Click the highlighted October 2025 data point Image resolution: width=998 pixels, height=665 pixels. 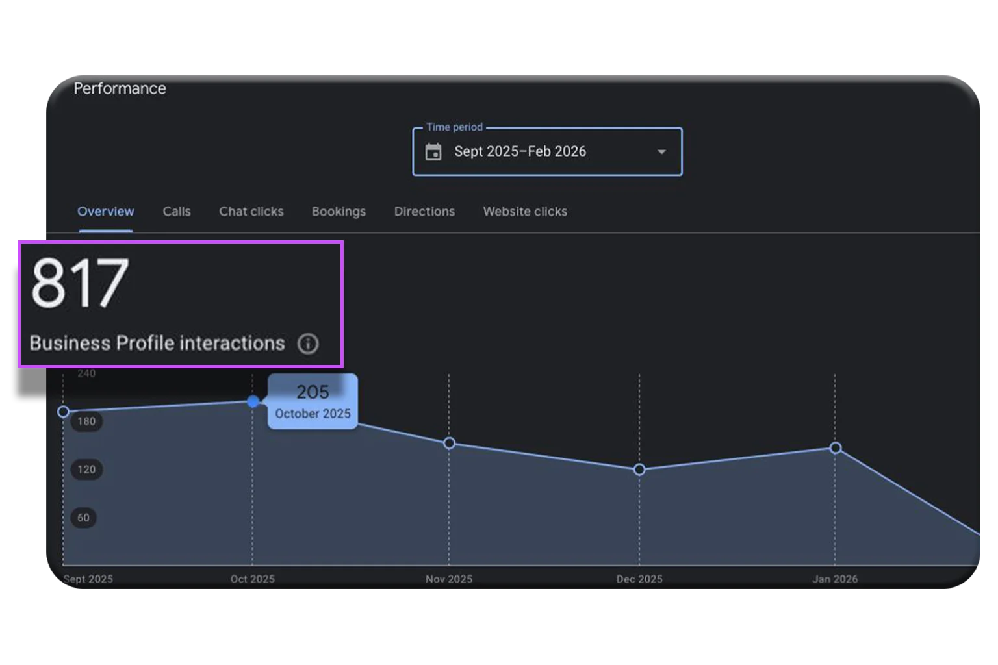pos(253,402)
